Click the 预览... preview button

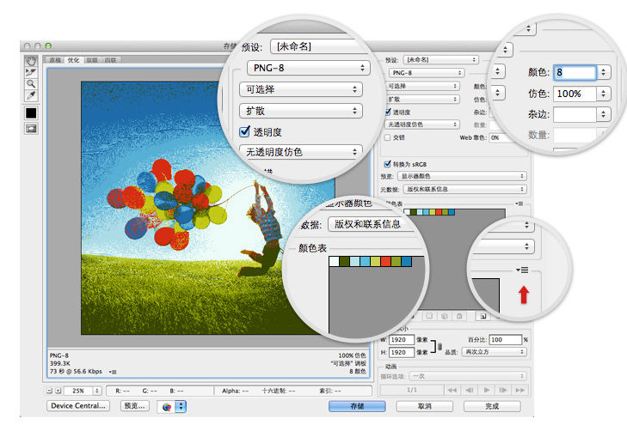(x=135, y=406)
